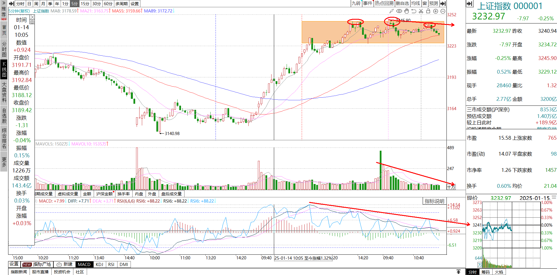
Task: Toggle the chart lock icon
Action: pyautogui.click(x=428, y=11)
